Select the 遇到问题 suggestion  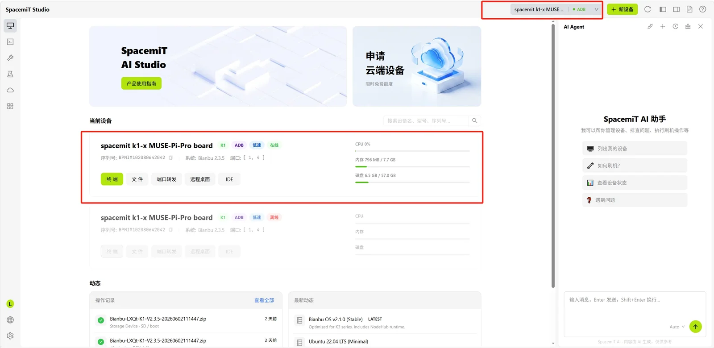635,200
